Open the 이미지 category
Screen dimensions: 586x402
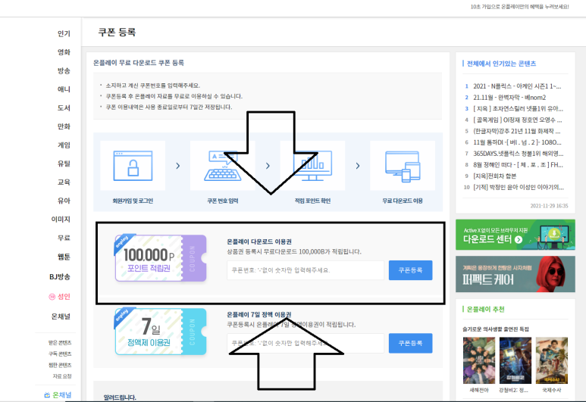tap(61, 220)
